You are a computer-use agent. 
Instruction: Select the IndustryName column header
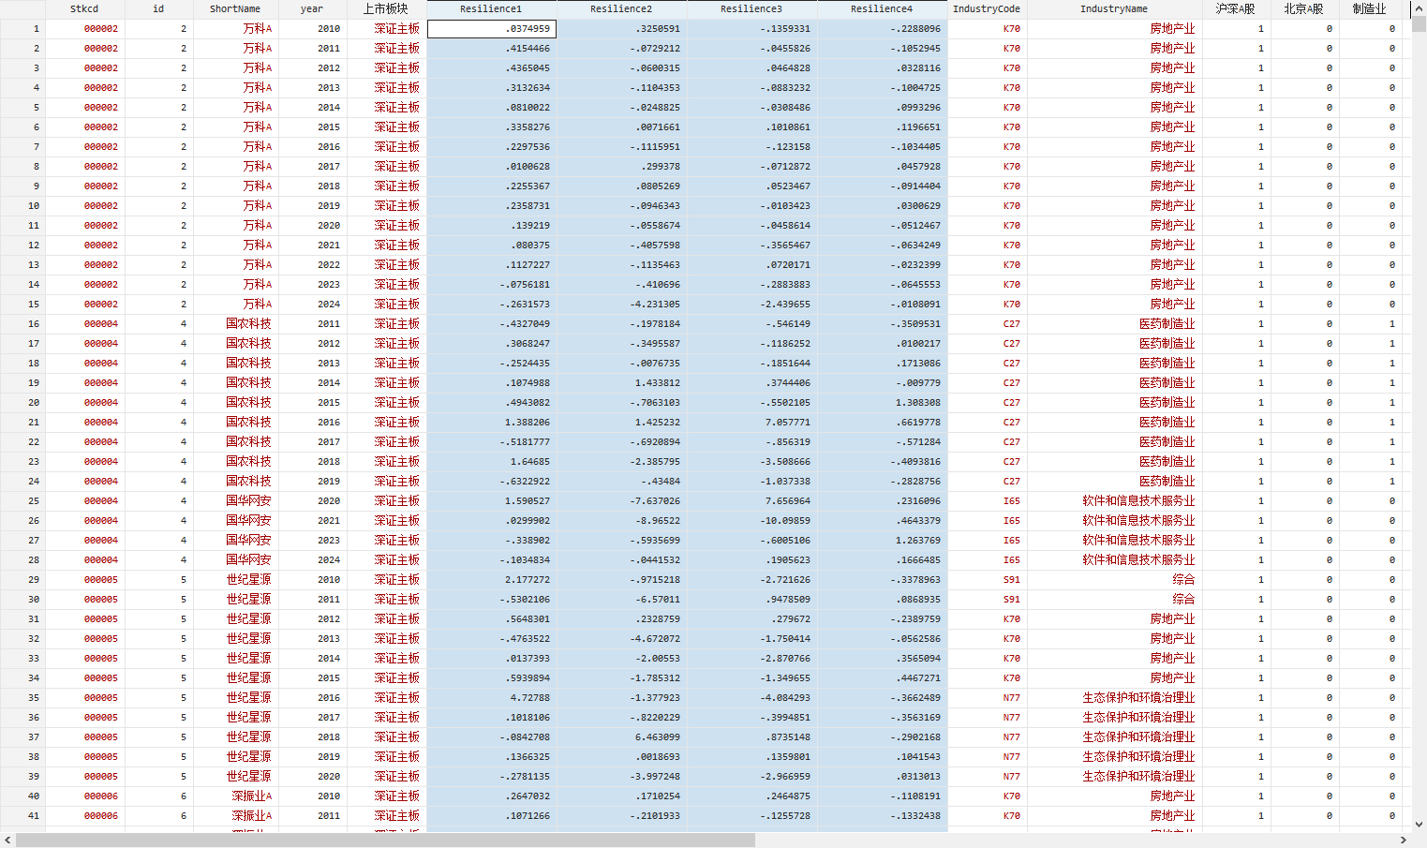pos(1114,8)
